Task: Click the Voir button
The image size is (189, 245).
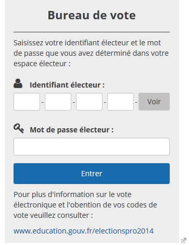Action: [154, 102]
